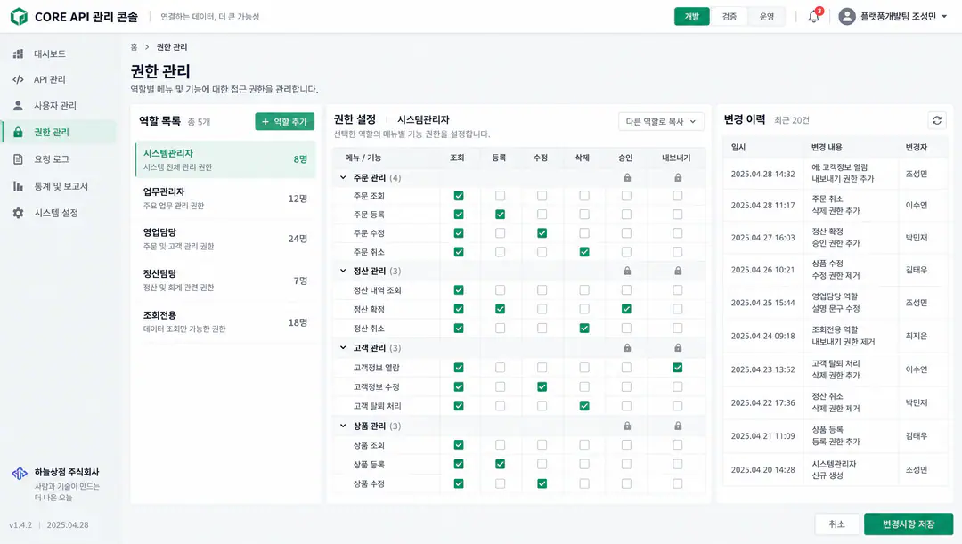The height and width of the screenshot is (544, 962).
Task: Click the 권한 관리 breadcrumb text
Action: pyautogui.click(x=172, y=47)
